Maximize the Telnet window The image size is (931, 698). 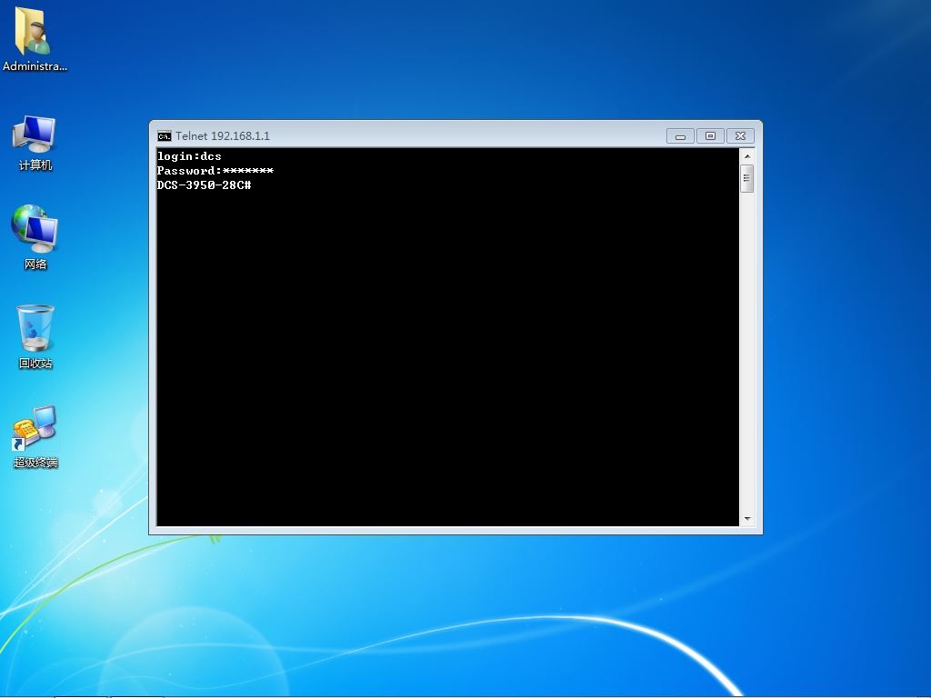(710, 136)
